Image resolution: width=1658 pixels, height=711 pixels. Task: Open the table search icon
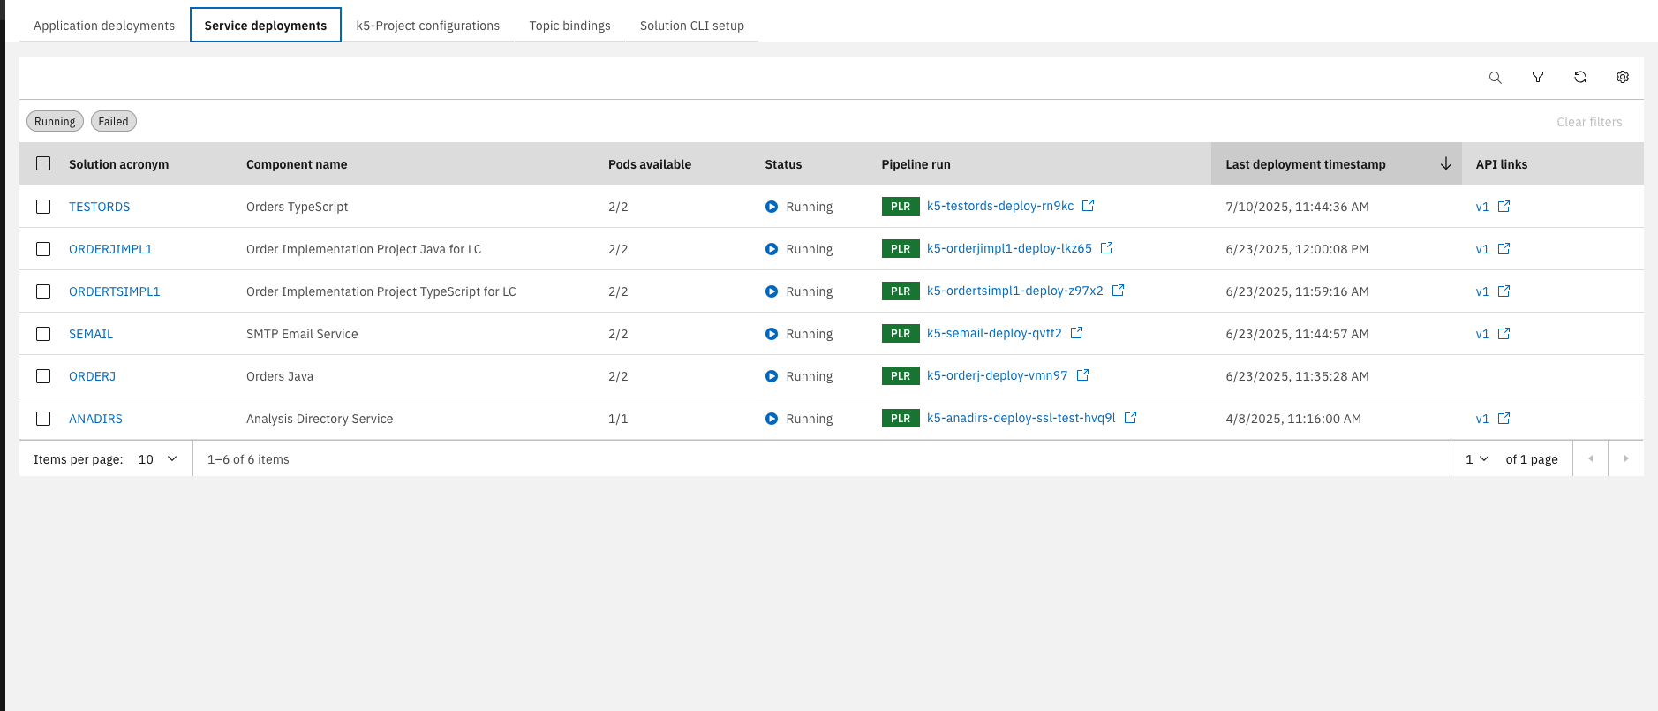[1495, 78]
